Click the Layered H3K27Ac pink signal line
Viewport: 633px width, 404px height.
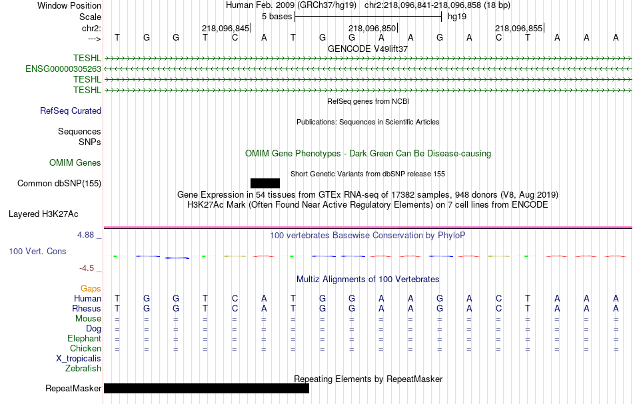368,228
